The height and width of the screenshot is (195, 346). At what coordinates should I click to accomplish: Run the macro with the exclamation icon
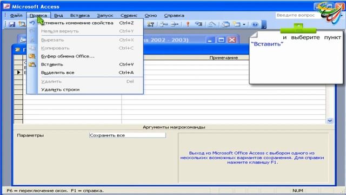(188, 24)
